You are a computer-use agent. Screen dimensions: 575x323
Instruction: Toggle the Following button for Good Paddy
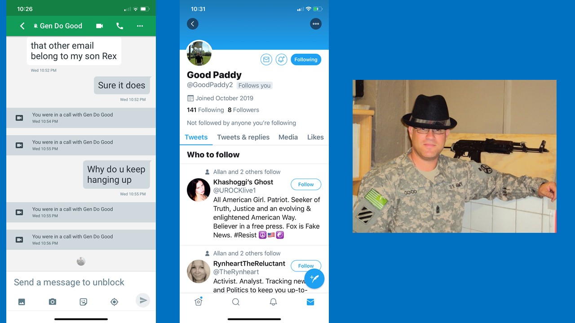tap(306, 60)
